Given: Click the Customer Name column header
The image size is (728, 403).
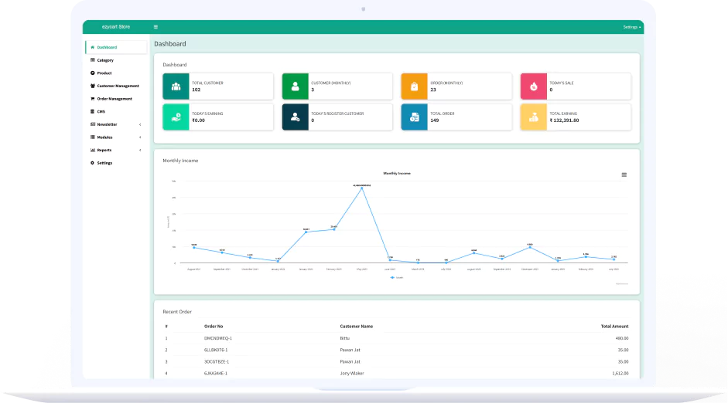Looking at the screenshot, I should (357, 327).
